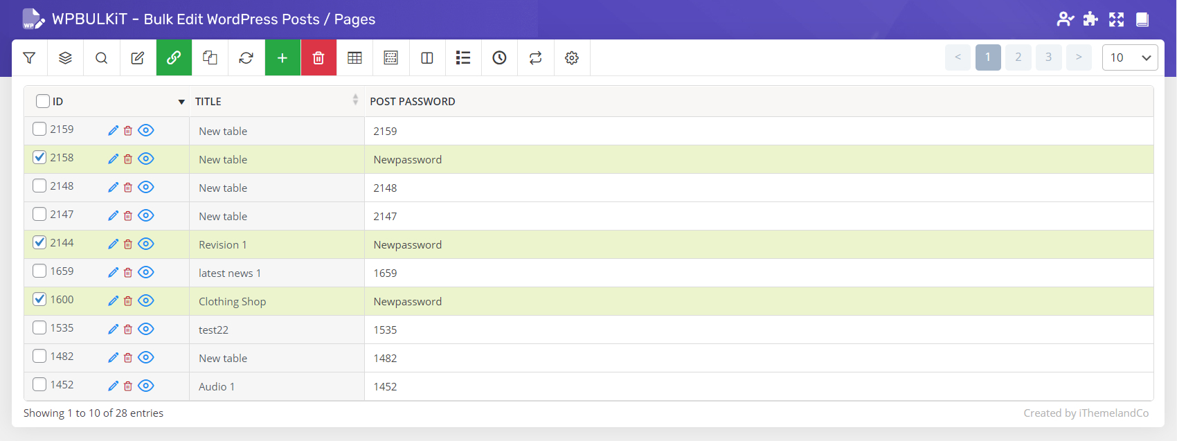Check the checkbox for post 2148
The image size is (1177, 441).
click(x=39, y=186)
